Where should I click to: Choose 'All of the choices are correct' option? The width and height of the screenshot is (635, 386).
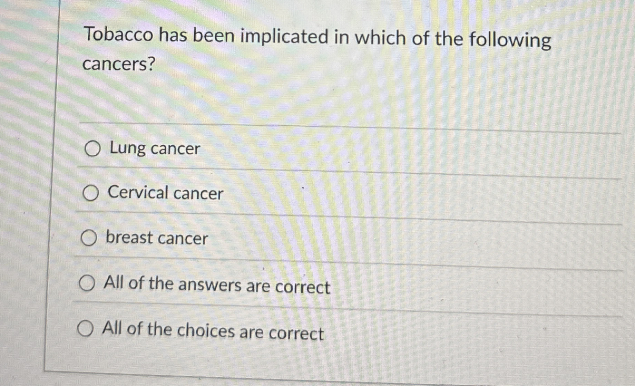click(x=86, y=330)
